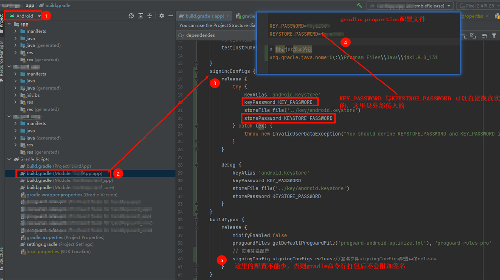This screenshot has height=280, width=500.
Task: Click the Expand All icon in Project panel
Action: point(141,16)
